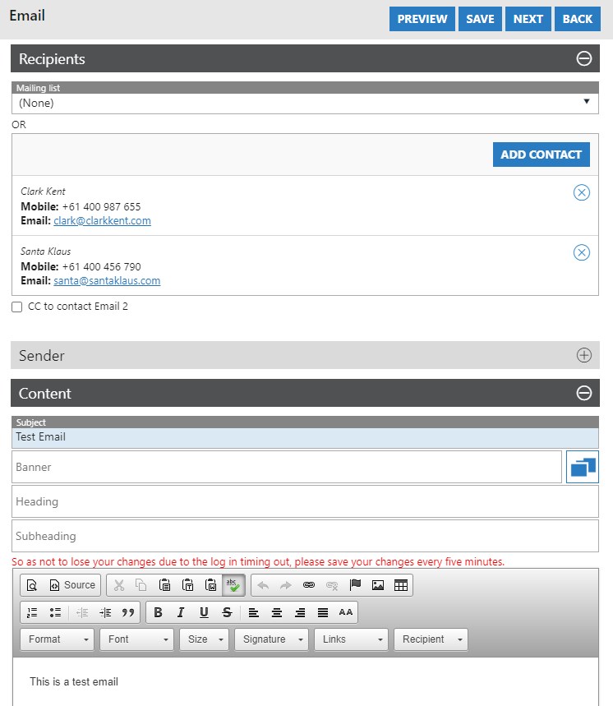Open the santa@santaklaus.com email link

tap(107, 280)
